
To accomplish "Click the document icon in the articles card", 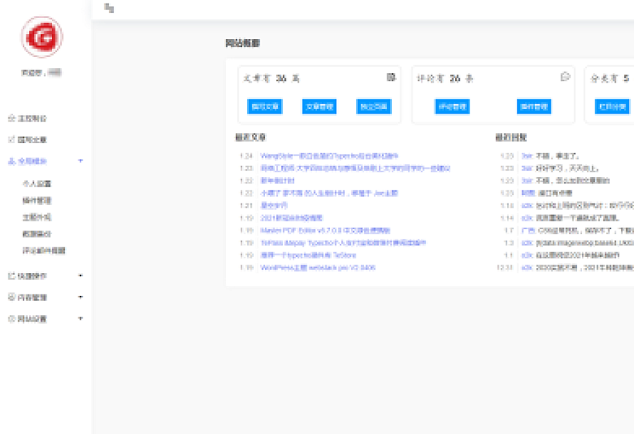I will click(391, 77).
